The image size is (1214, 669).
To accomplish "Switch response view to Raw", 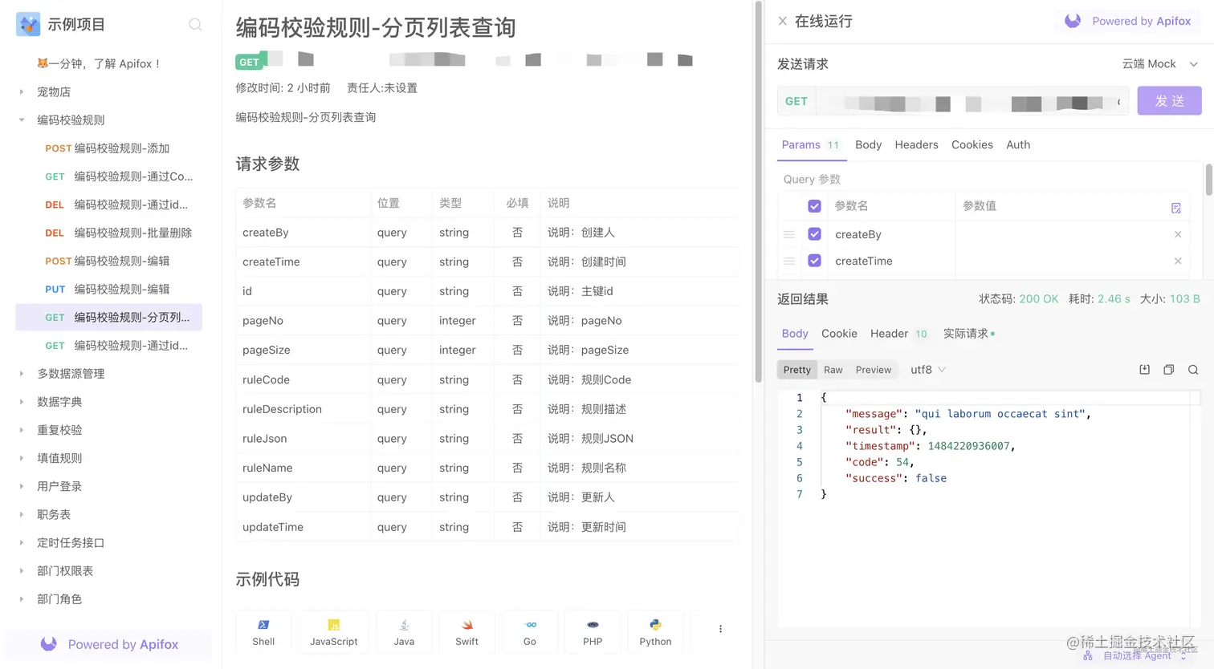I will click(x=833, y=370).
